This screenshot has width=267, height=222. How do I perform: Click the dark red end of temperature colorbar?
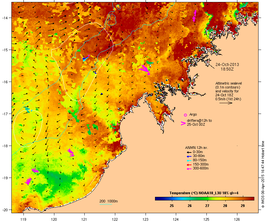point(252,198)
